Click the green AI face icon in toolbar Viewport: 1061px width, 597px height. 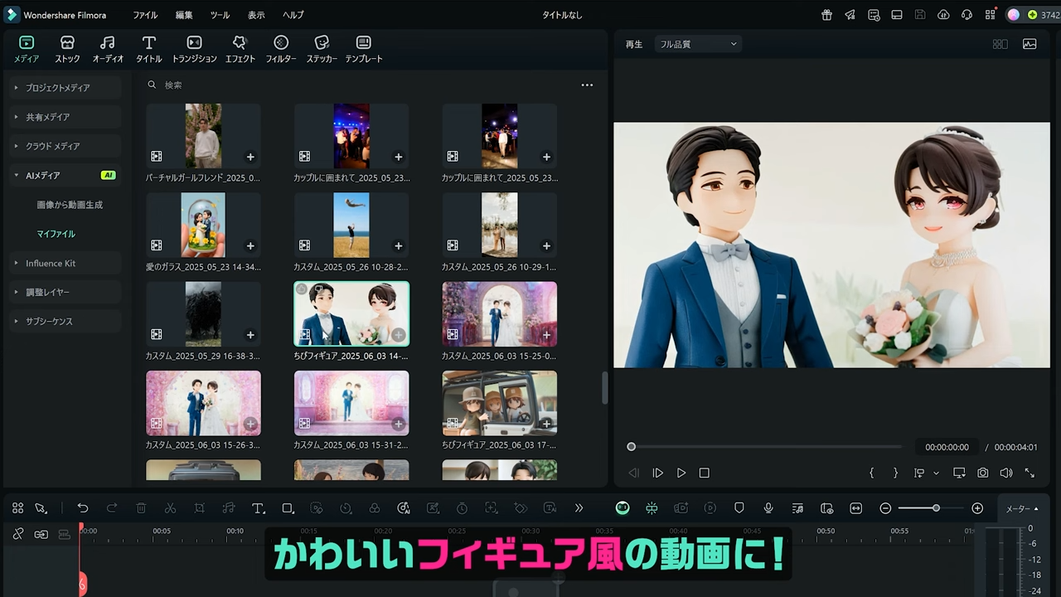[x=623, y=508]
